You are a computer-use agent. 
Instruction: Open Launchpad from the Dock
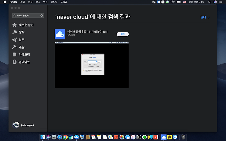click(x=54, y=137)
